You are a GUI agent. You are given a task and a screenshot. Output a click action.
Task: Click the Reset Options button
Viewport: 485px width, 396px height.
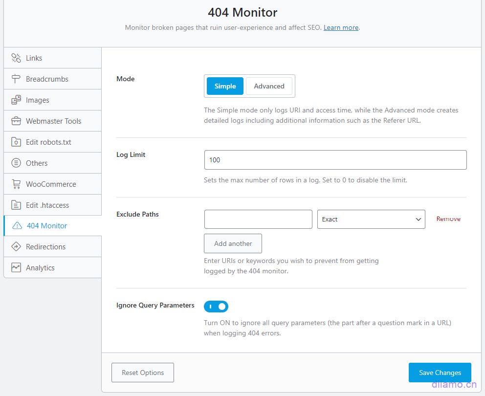[143, 373]
